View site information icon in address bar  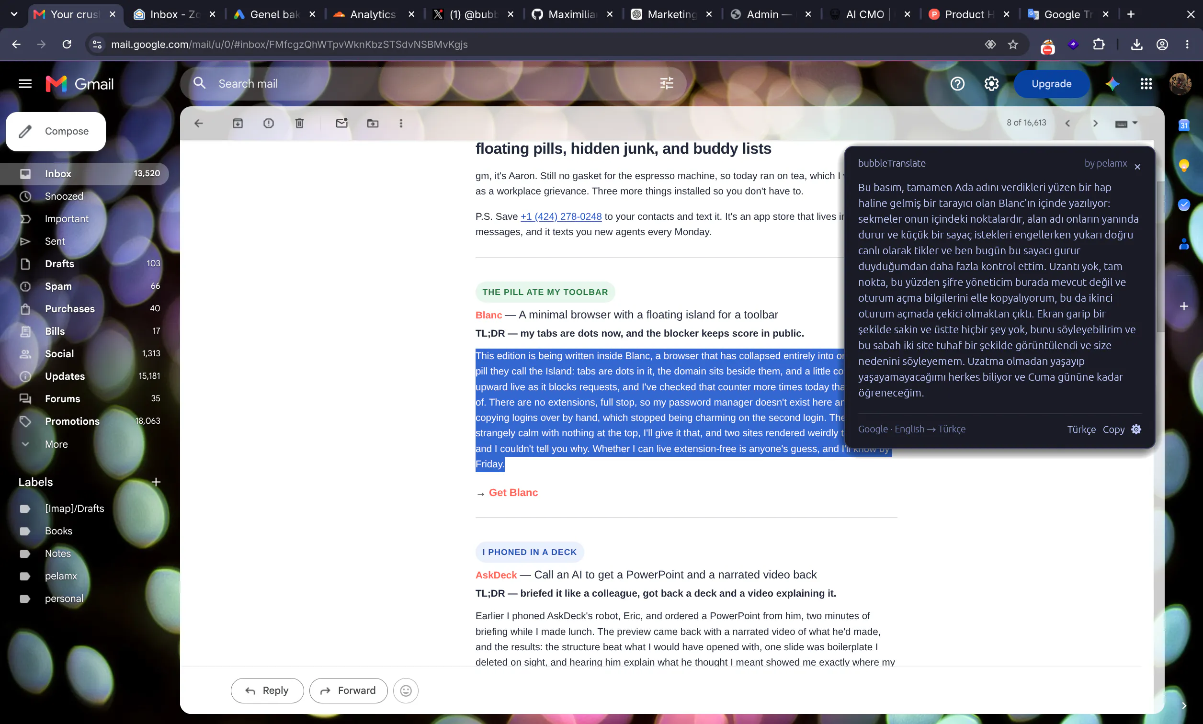pyautogui.click(x=97, y=45)
